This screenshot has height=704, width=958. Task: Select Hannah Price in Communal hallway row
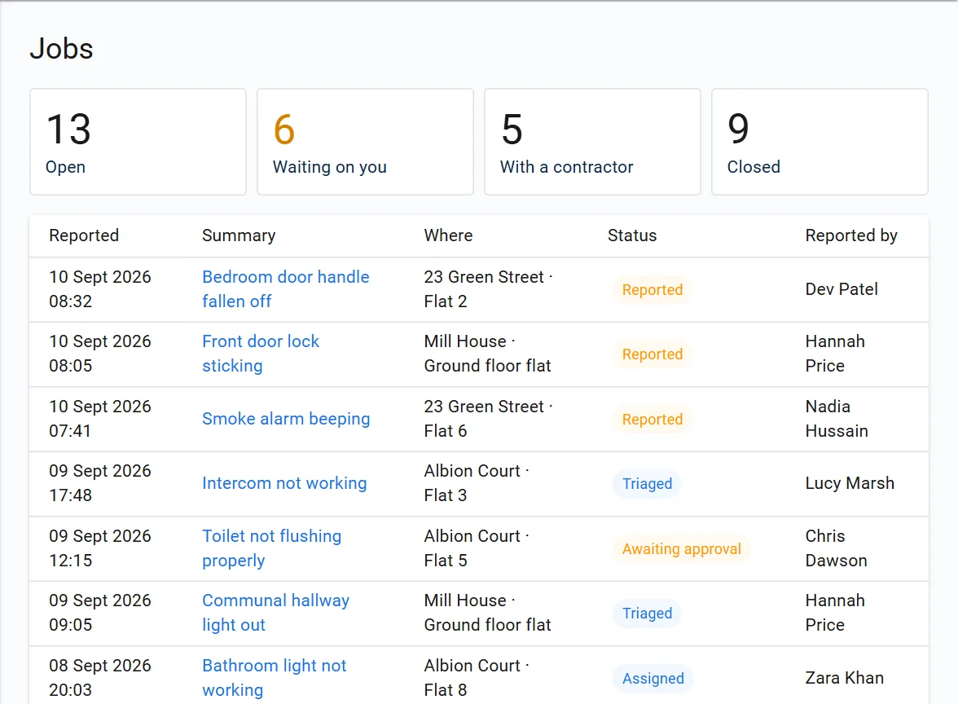pos(835,613)
